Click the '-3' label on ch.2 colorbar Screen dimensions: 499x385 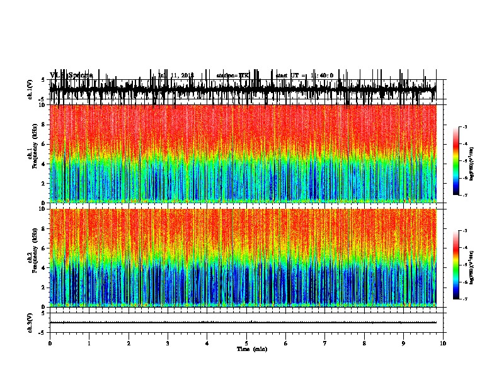coord(464,231)
